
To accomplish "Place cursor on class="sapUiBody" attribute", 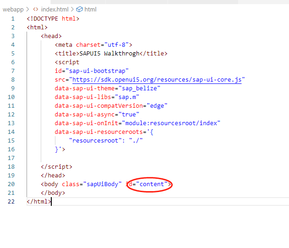I will tap(92, 184).
